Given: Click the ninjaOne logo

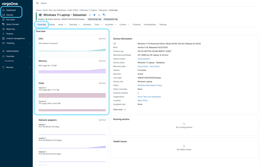Looking at the screenshot, I should point(10,4).
